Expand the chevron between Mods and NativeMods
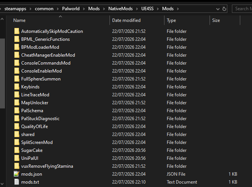The height and width of the screenshot is (187, 252). (x=104, y=9)
